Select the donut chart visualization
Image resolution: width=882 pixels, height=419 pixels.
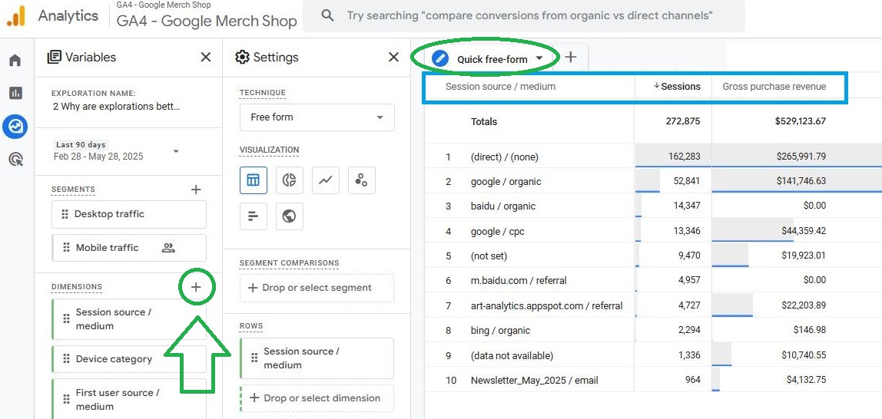tap(289, 180)
